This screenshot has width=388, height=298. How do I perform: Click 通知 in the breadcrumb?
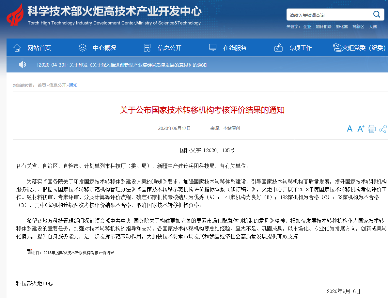pyautogui.click(x=73, y=85)
